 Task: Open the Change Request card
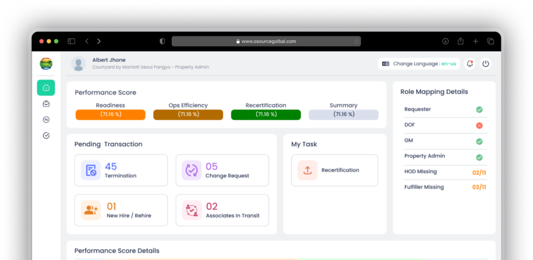click(222, 170)
